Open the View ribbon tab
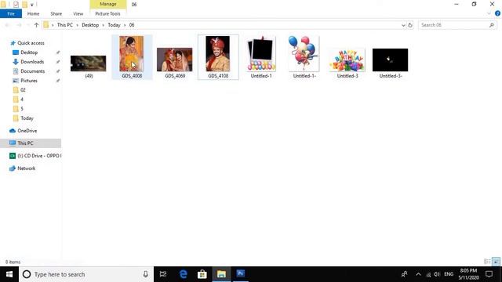502x282 pixels. pyautogui.click(x=78, y=14)
